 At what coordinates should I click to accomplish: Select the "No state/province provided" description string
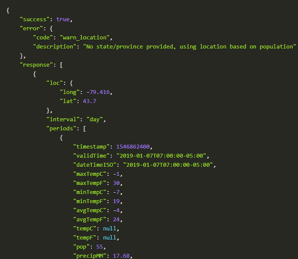[x=189, y=47]
